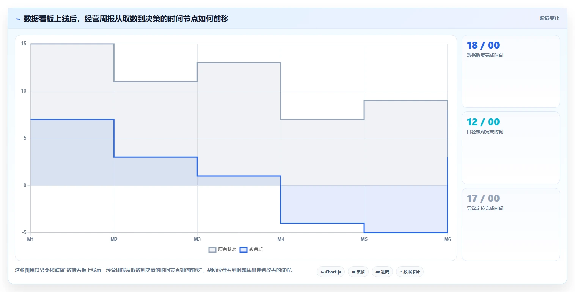
Task: Click the 数据收集完成时间 label
Action: pos(485,55)
